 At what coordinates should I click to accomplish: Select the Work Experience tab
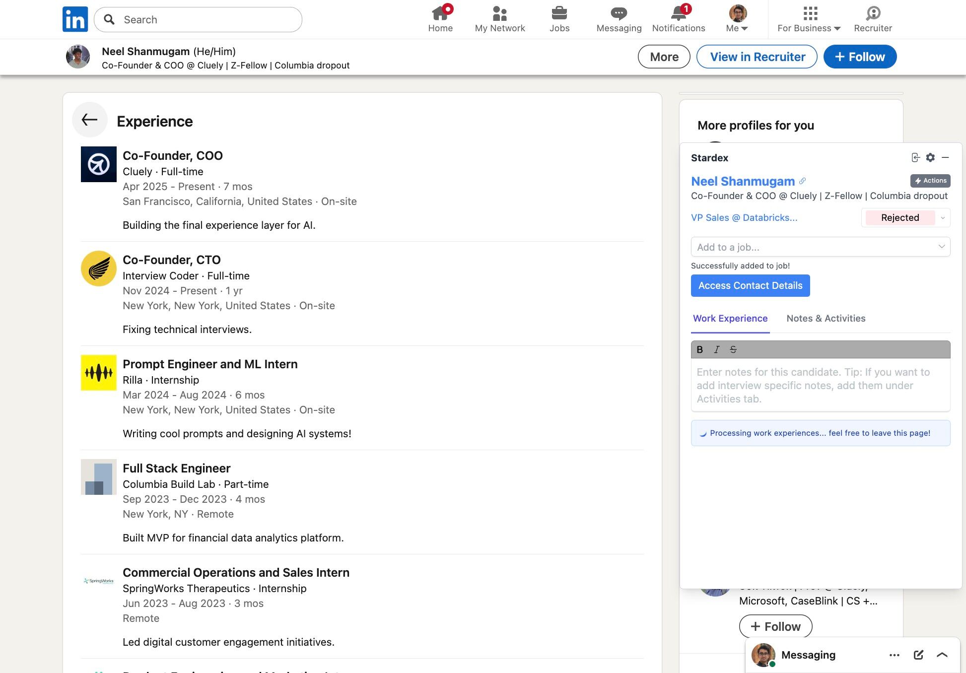pyautogui.click(x=730, y=318)
